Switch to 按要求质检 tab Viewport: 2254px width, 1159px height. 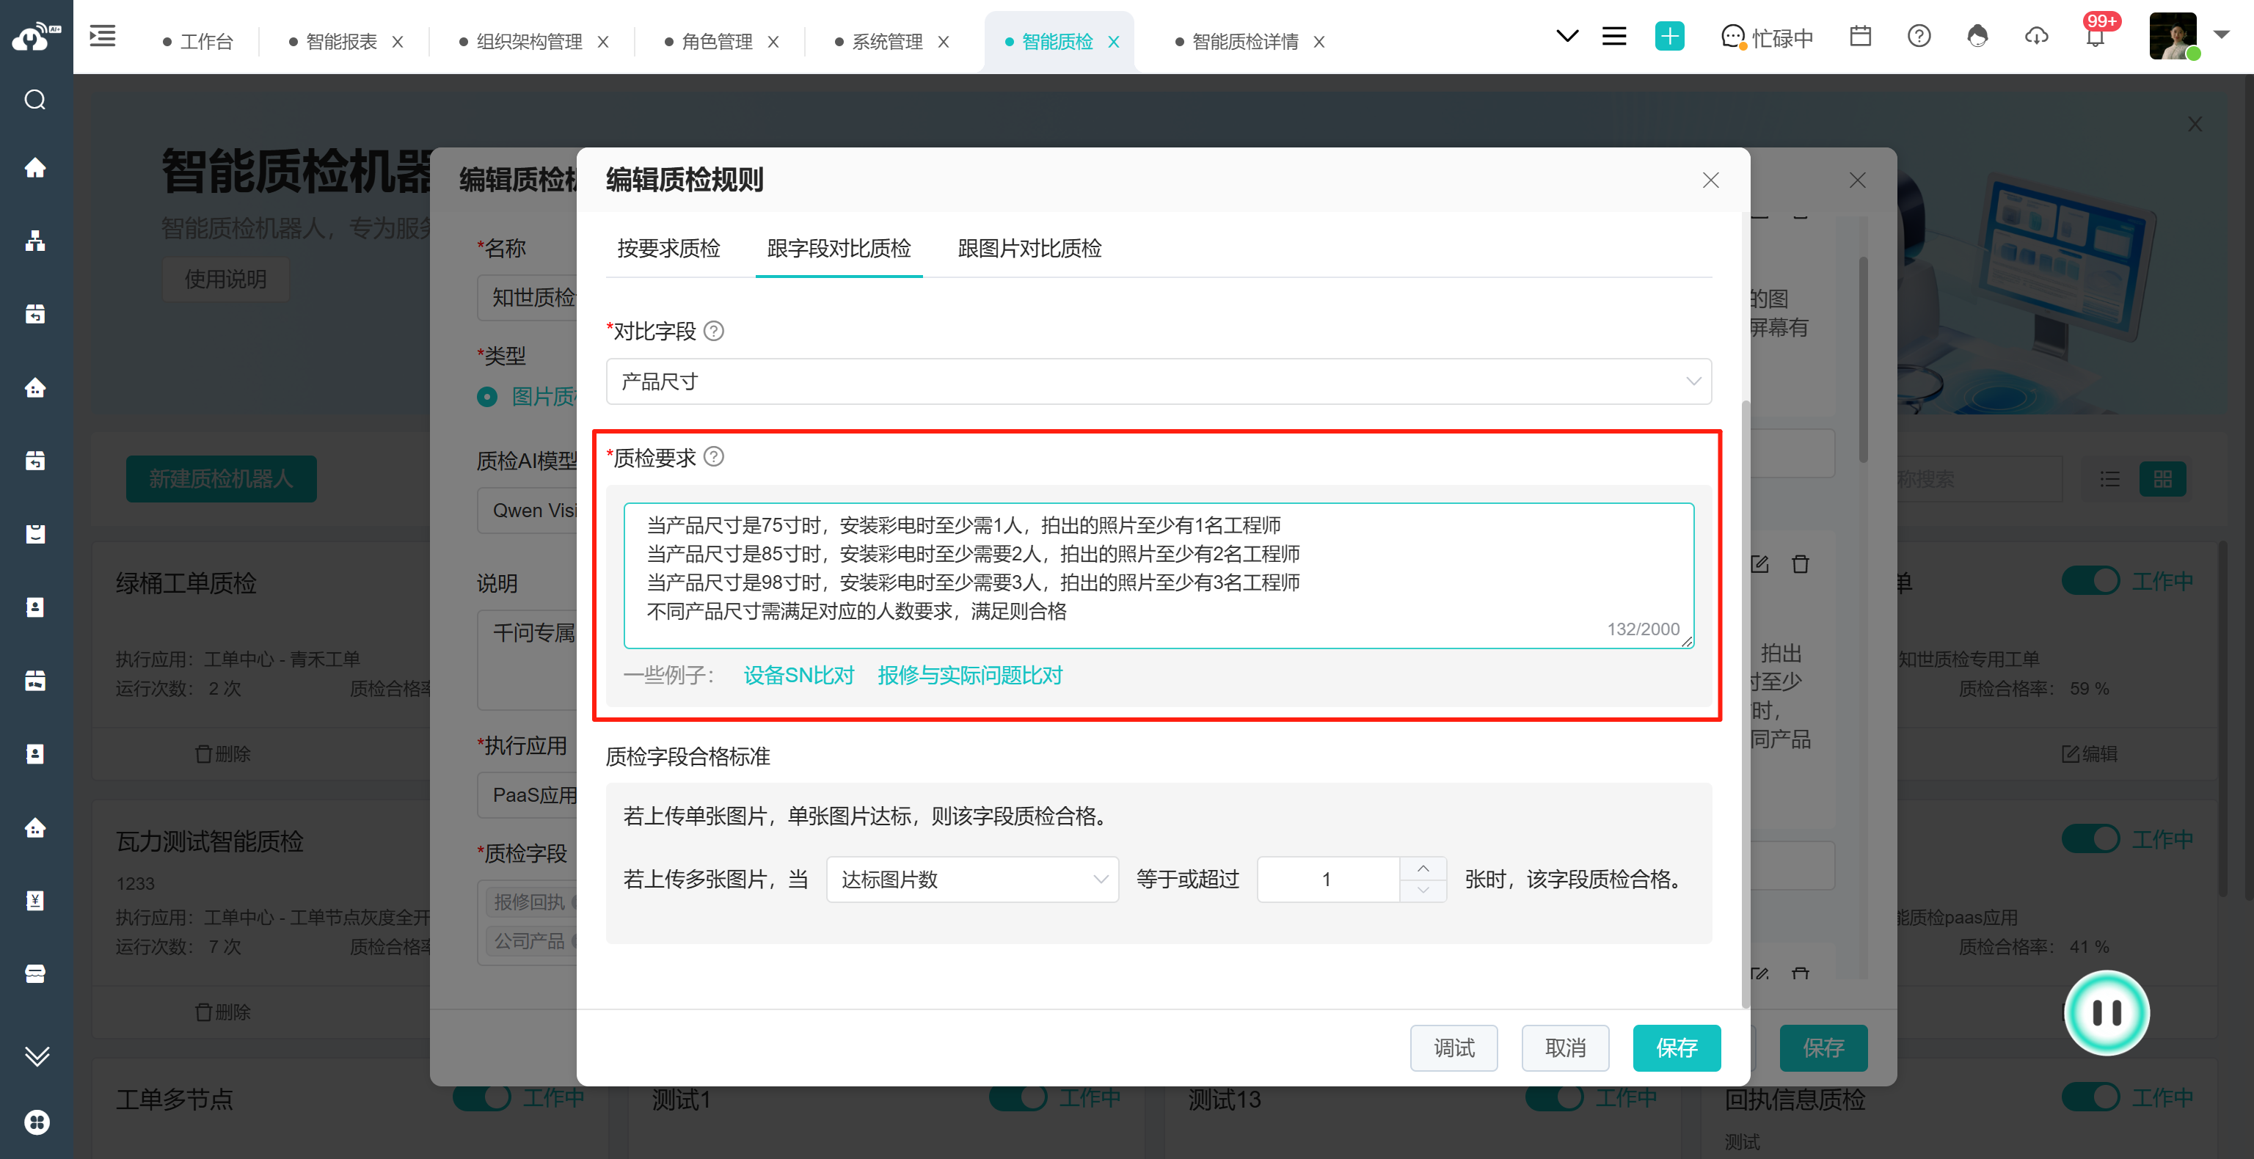(668, 249)
